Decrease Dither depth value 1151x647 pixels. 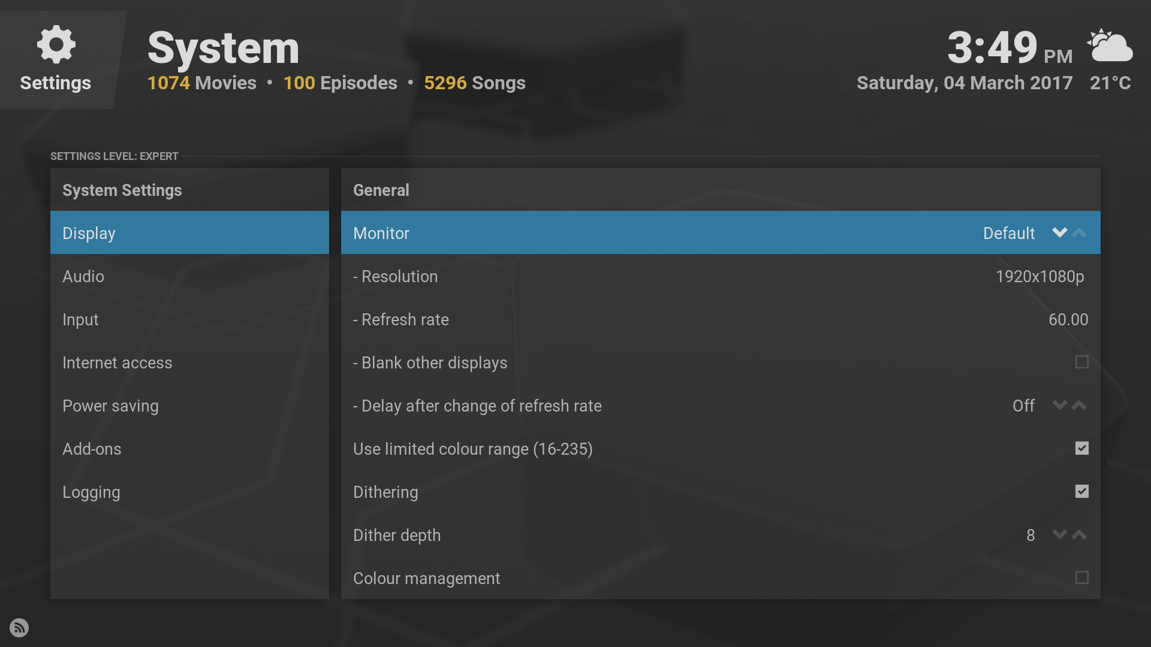pyautogui.click(x=1059, y=535)
